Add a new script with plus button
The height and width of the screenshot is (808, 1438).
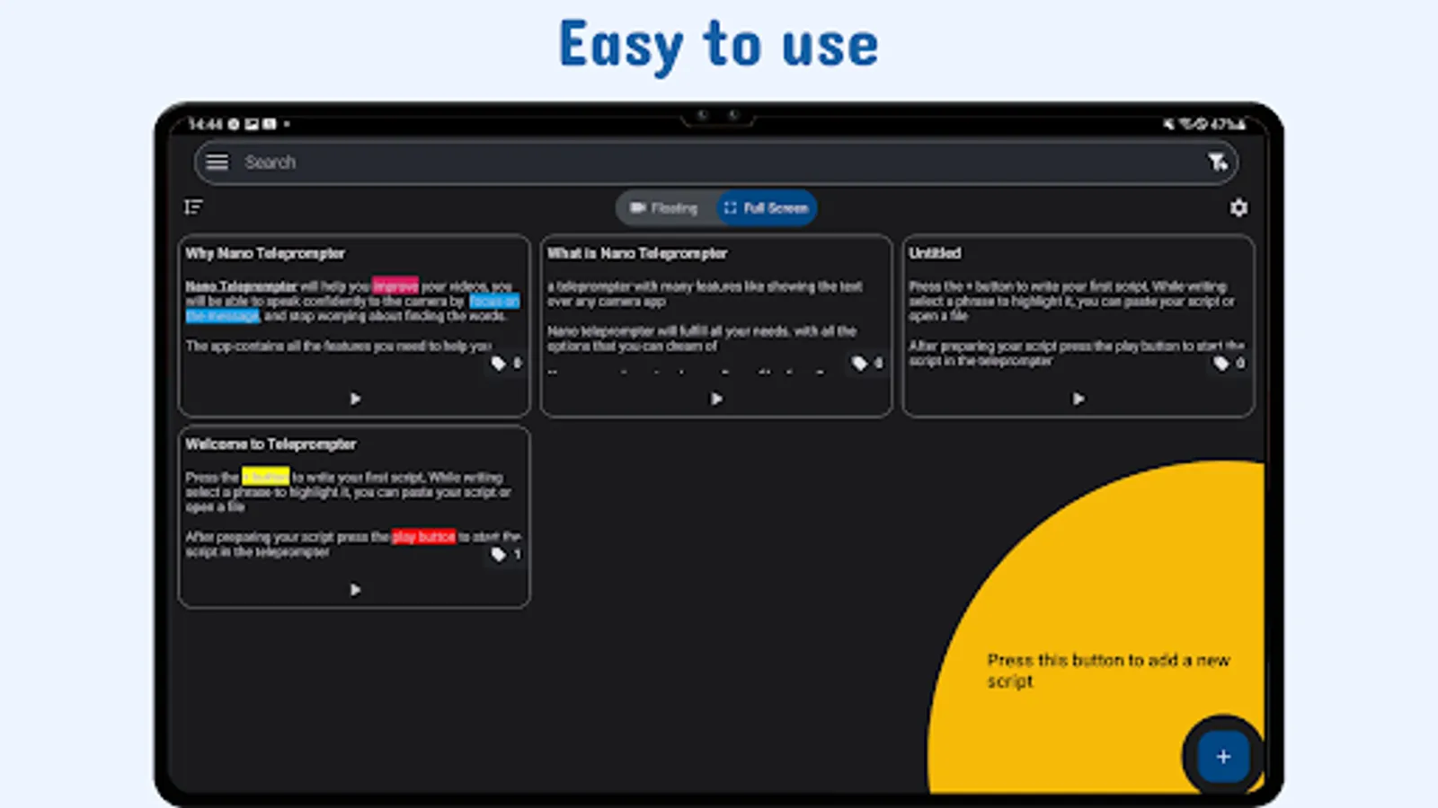[x=1222, y=757]
